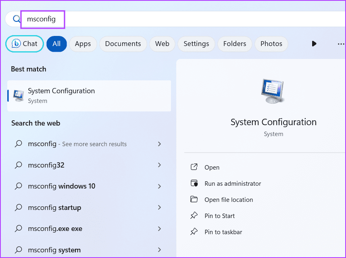Choose Open file location
This screenshot has height=258, width=346.
point(229,200)
